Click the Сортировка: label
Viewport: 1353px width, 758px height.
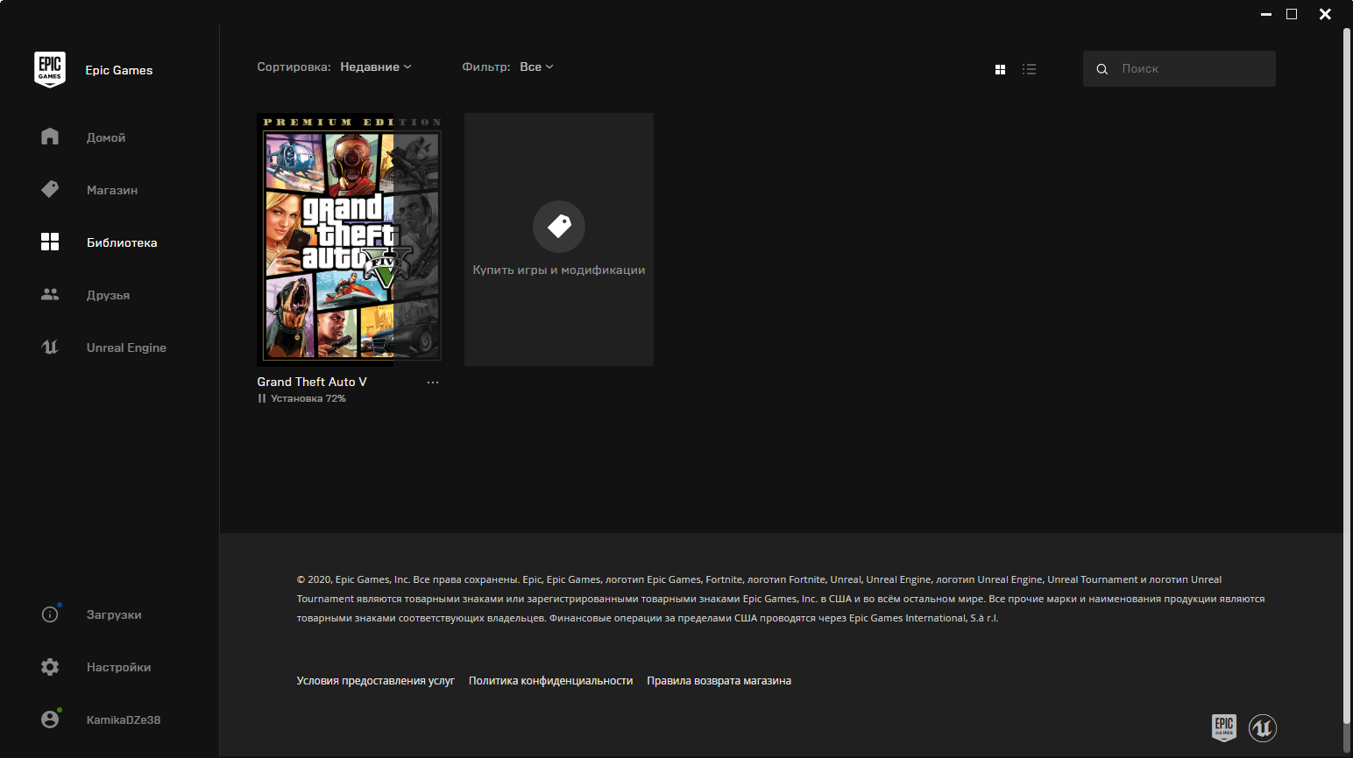tap(294, 67)
